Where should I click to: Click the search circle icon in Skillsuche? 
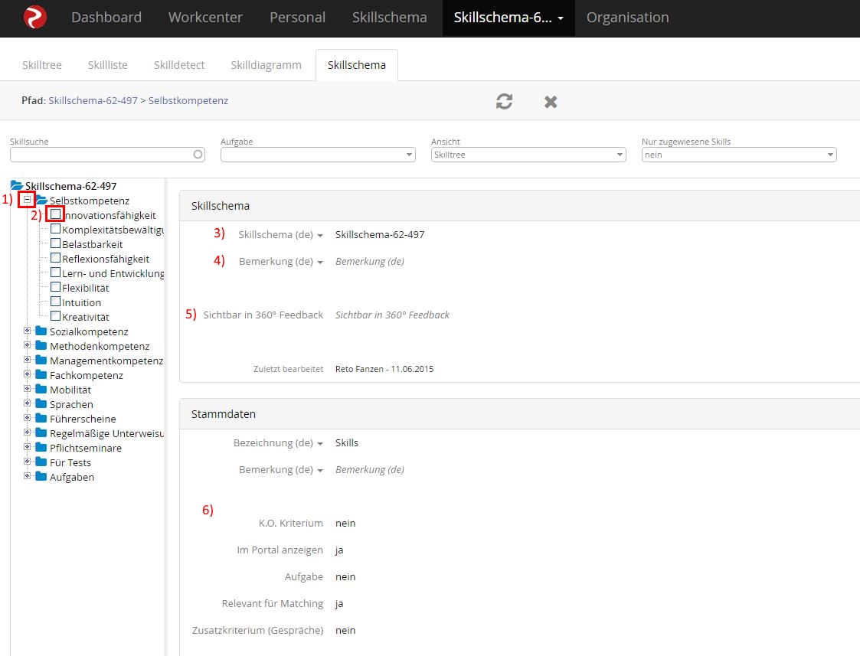(198, 155)
